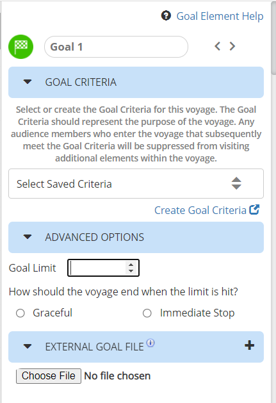
Task: Select the Graceful radio option
Action: tap(20, 313)
